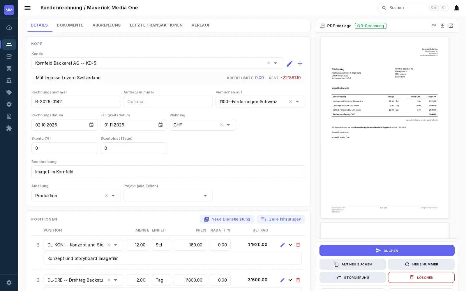Image resolution: width=466 pixels, height=291 pixels.
Task: Download the PDF preview
Action: 442,26
